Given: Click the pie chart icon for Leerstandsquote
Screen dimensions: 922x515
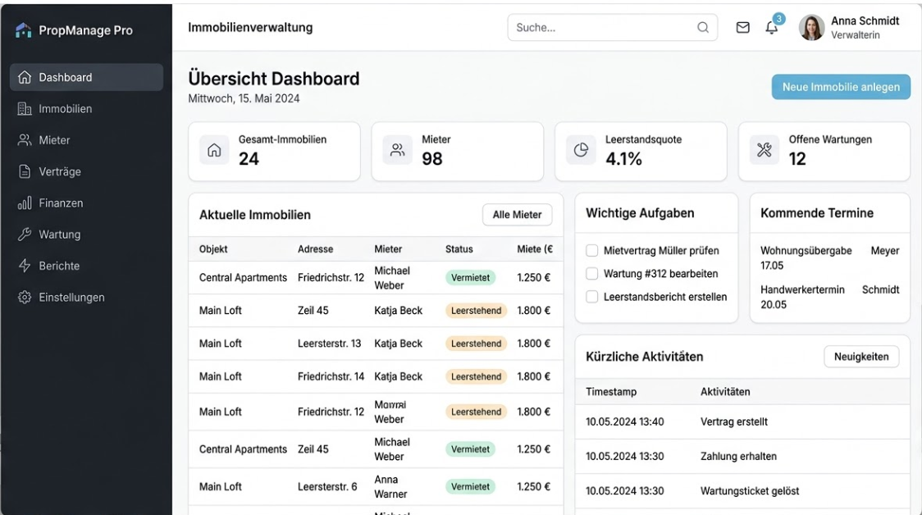Looking at the screenshot, I should pos(581,150).
